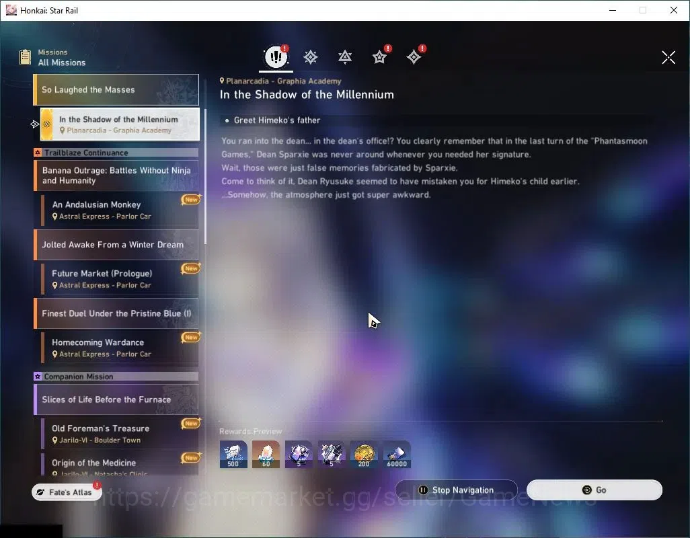Click the mission list scrollbar

pyautogui.click(x=205, y=176)
